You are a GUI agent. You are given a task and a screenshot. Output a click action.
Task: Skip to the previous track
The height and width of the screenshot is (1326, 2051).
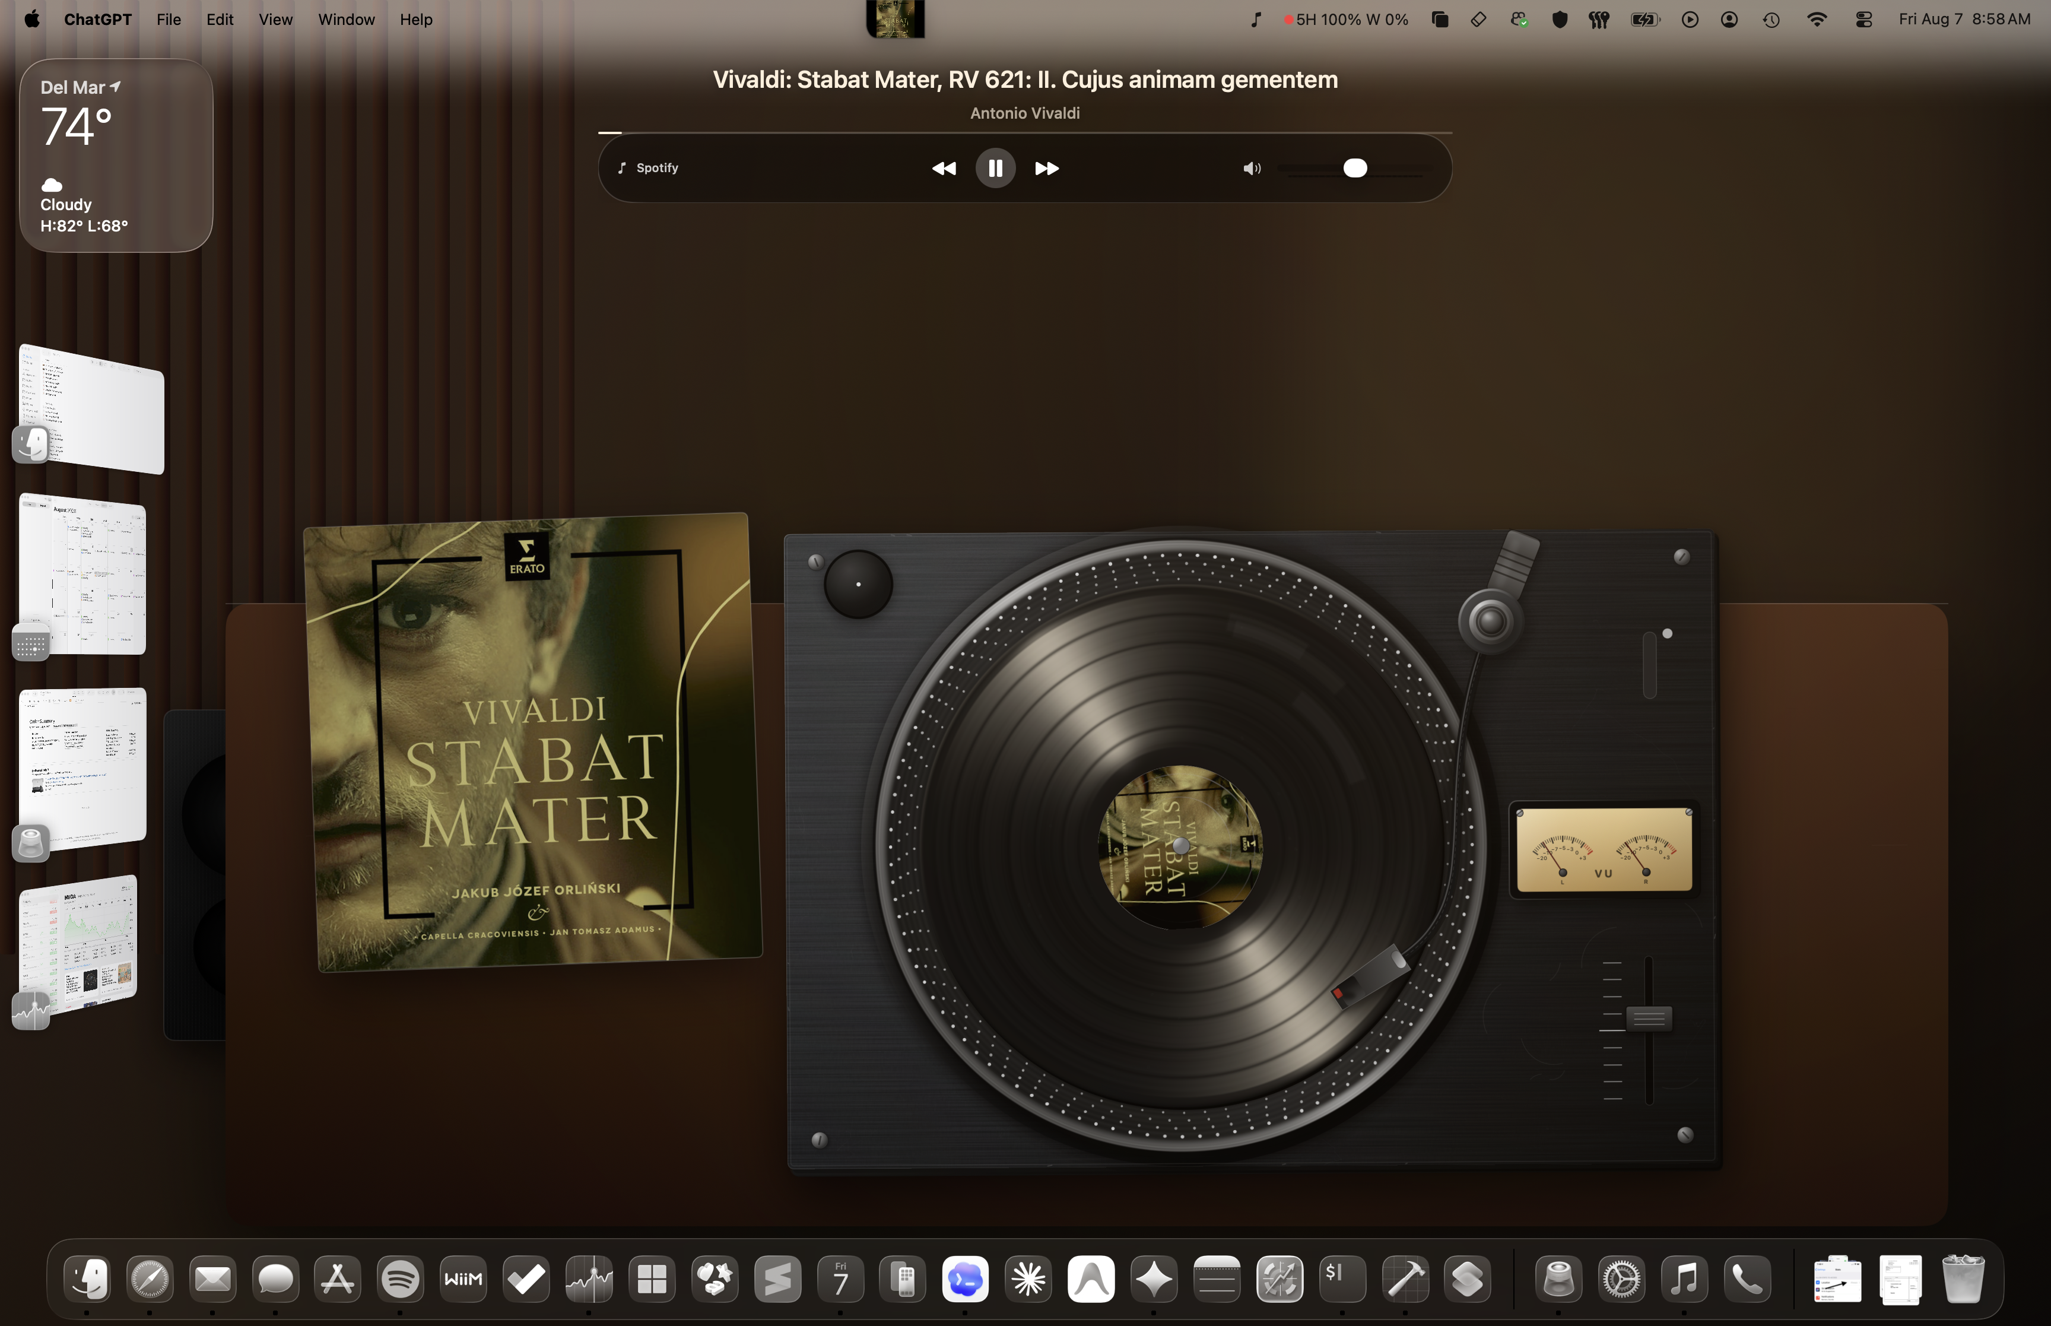tap(943, 168)
